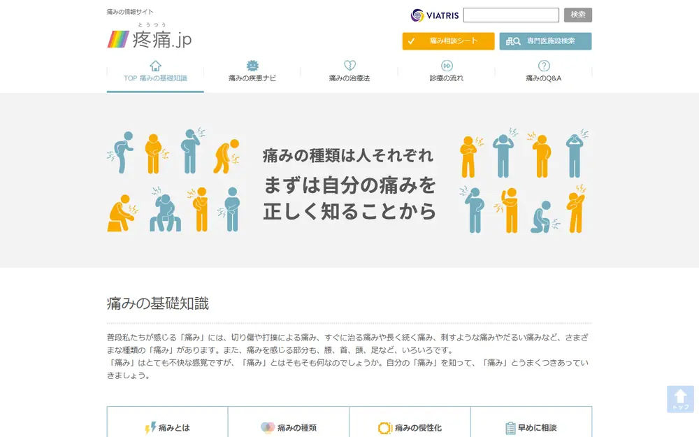Click the fast-forward 診療の流れ icon

447,66
